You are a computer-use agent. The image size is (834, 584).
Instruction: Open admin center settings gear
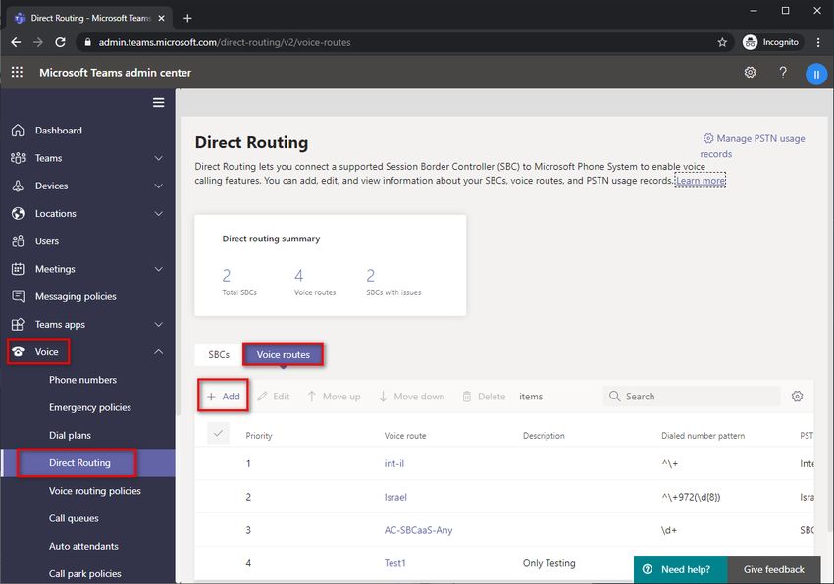click(750, 72)
